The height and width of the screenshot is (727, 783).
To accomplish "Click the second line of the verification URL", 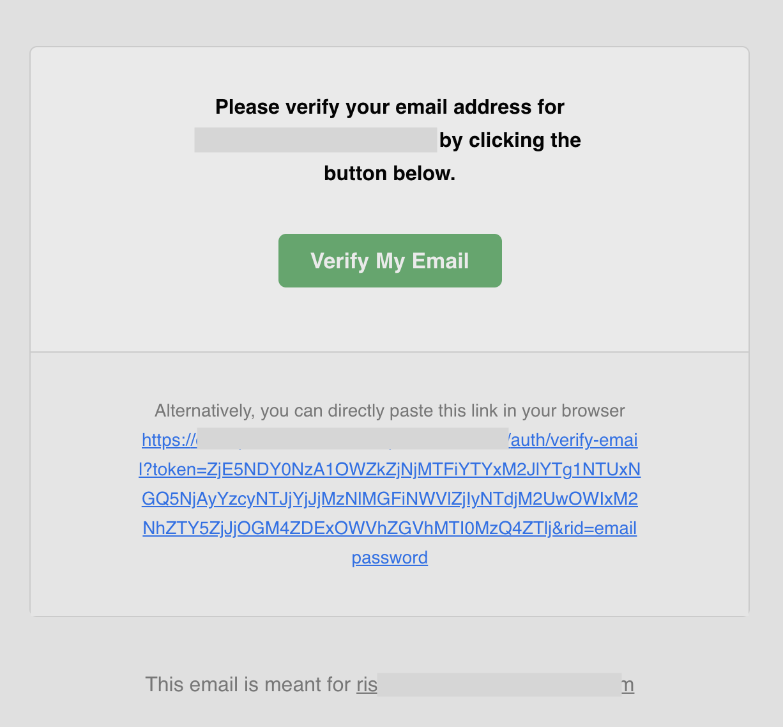I will pyautogui.click(x=390, y=470).
